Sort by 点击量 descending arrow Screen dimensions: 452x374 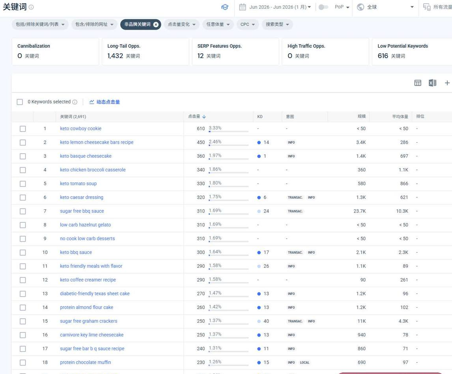[204, 117]
